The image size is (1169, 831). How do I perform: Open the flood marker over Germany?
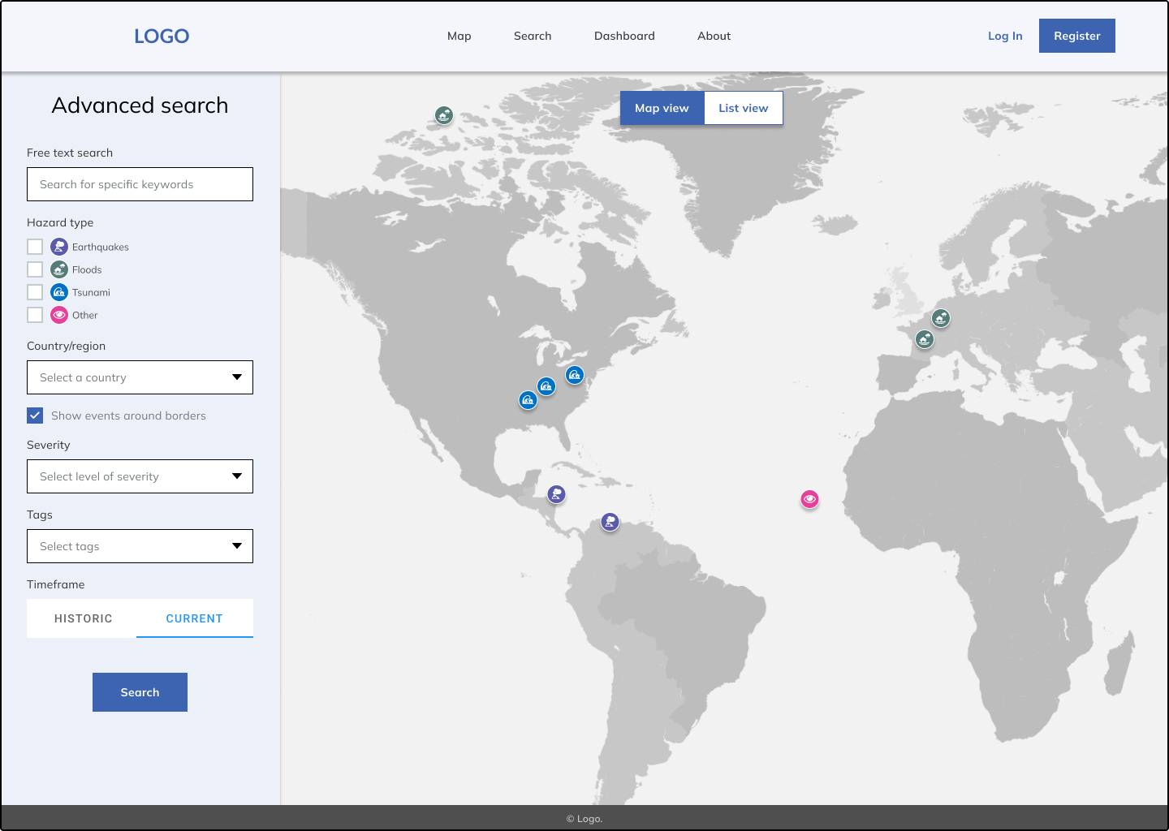[x=941, y=318]
